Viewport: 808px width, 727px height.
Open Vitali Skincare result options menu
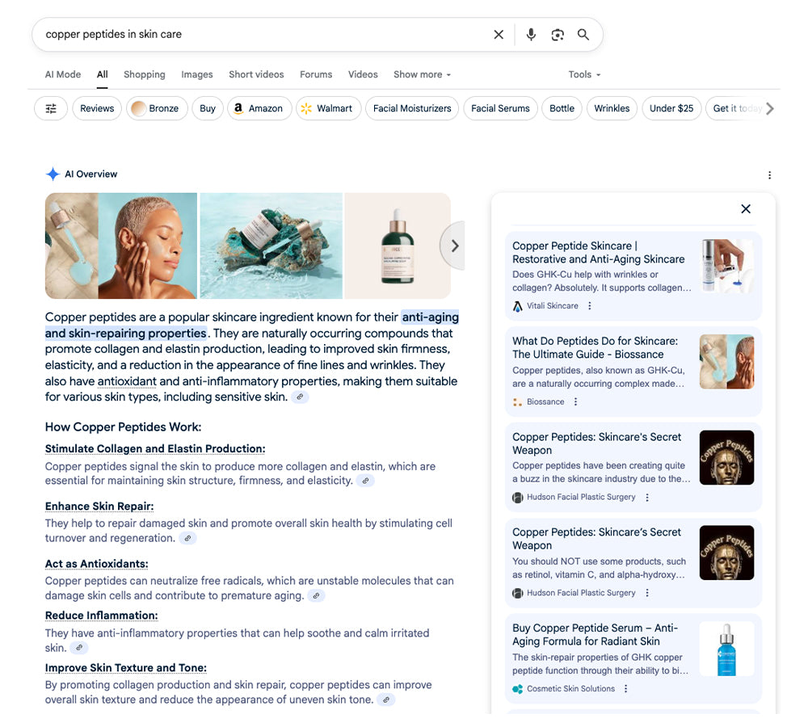590,306
